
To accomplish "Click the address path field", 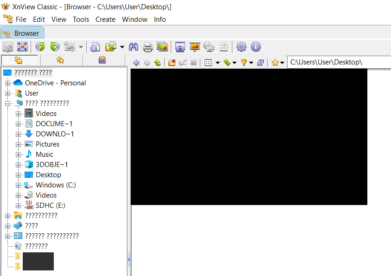I will pos(339,62).
